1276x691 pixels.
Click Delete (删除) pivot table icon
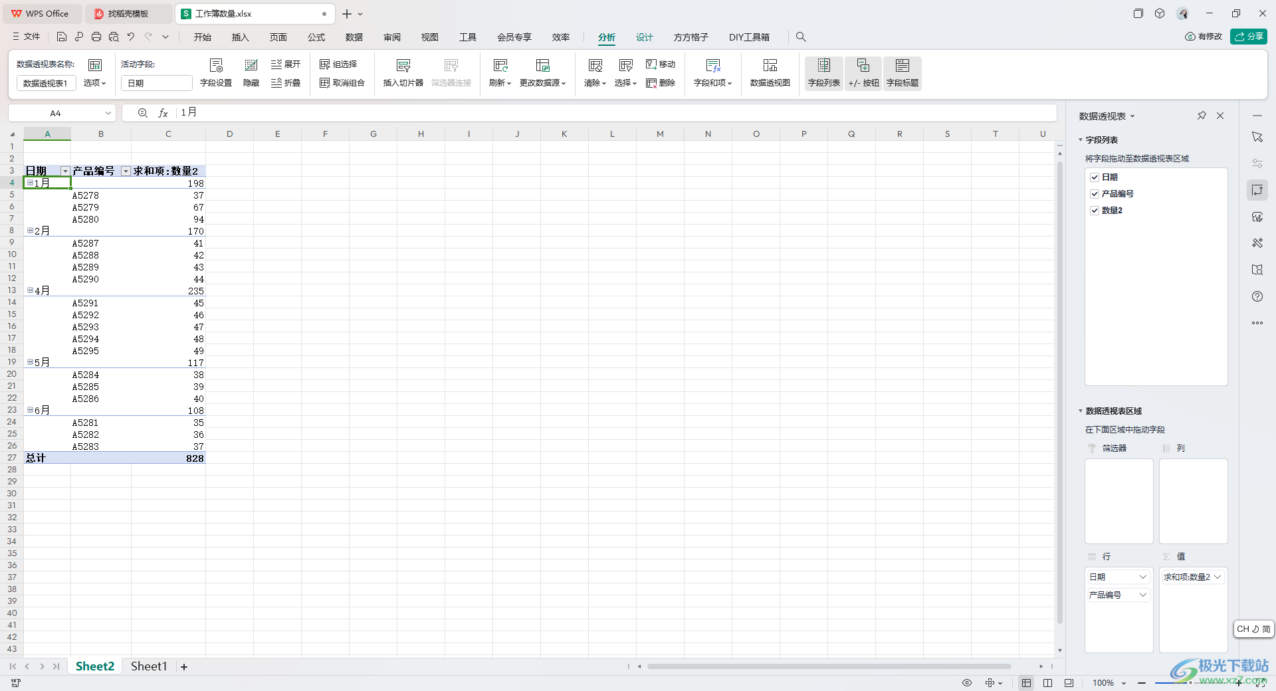pos(661,83)
